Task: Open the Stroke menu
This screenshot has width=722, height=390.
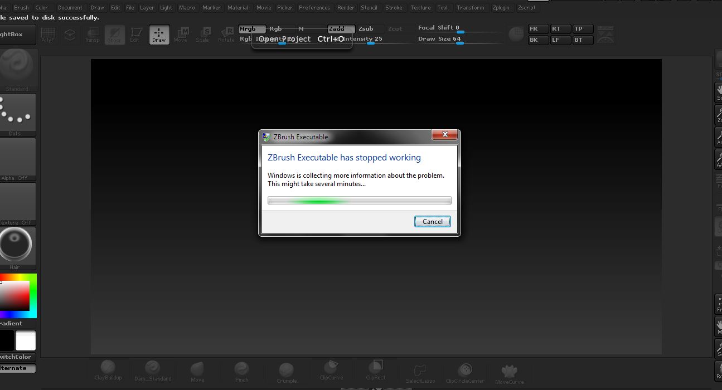Action: (x=394, y=8)
